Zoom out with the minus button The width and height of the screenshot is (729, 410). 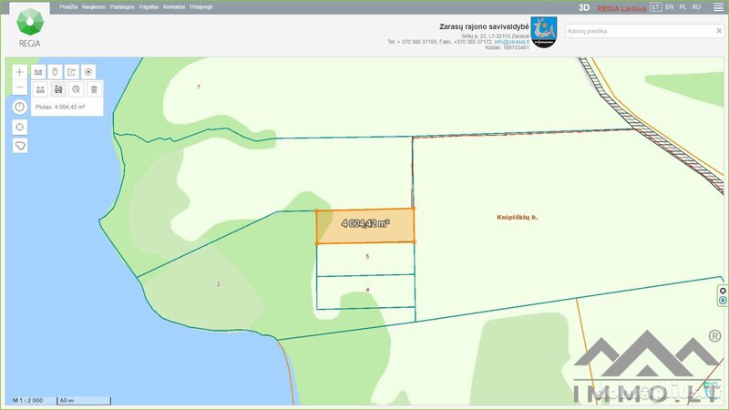pyautogui.click(x=19, y=87)
